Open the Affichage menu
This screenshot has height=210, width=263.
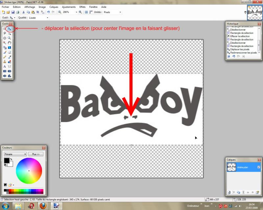[30, 7]
